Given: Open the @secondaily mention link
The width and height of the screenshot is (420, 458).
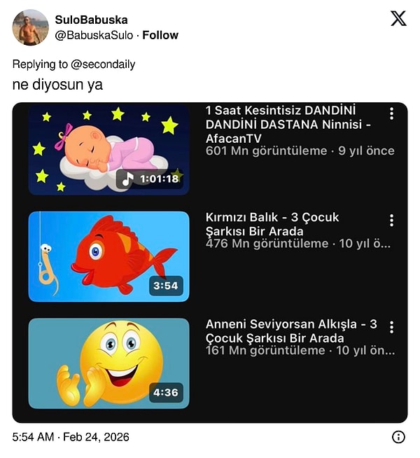Looking at the screenshot, I should click(103, 64).
